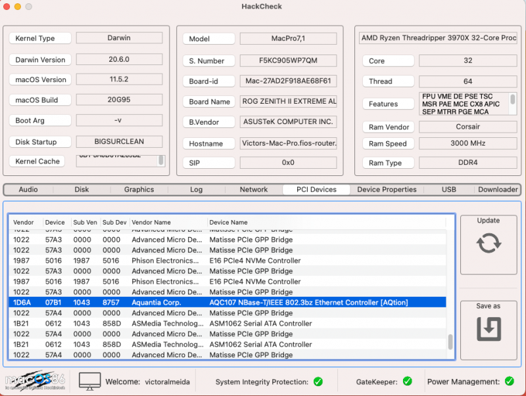
Task: Click the GateKeeper status checkmark
Action: tap(407, 381)
